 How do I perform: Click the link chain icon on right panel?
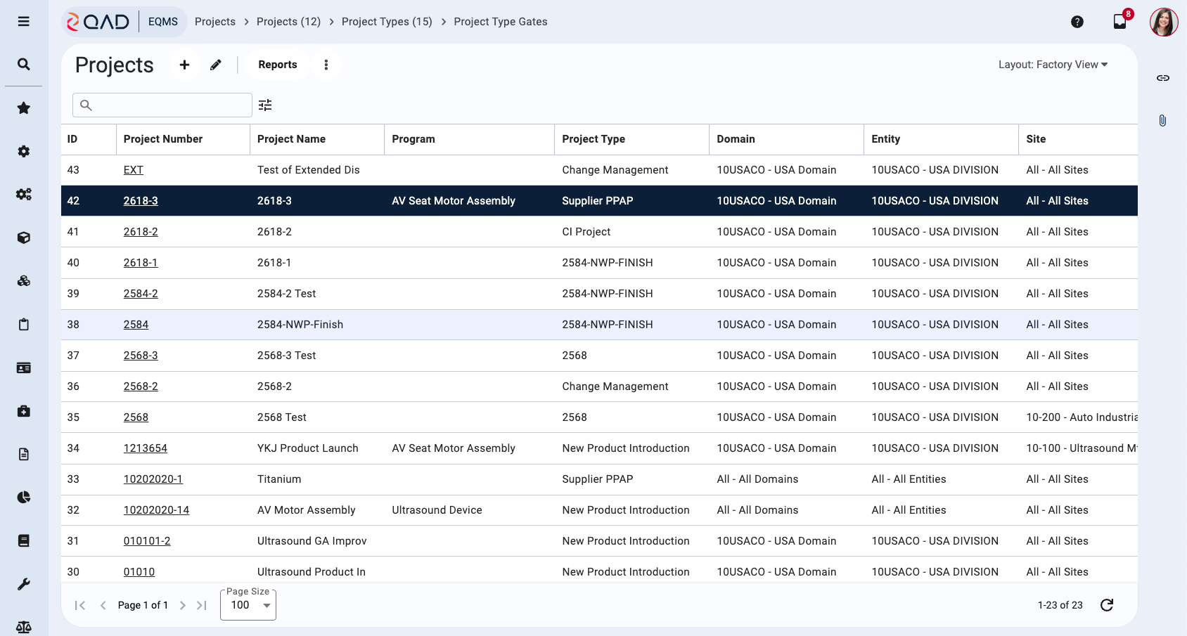[1162, 78]
